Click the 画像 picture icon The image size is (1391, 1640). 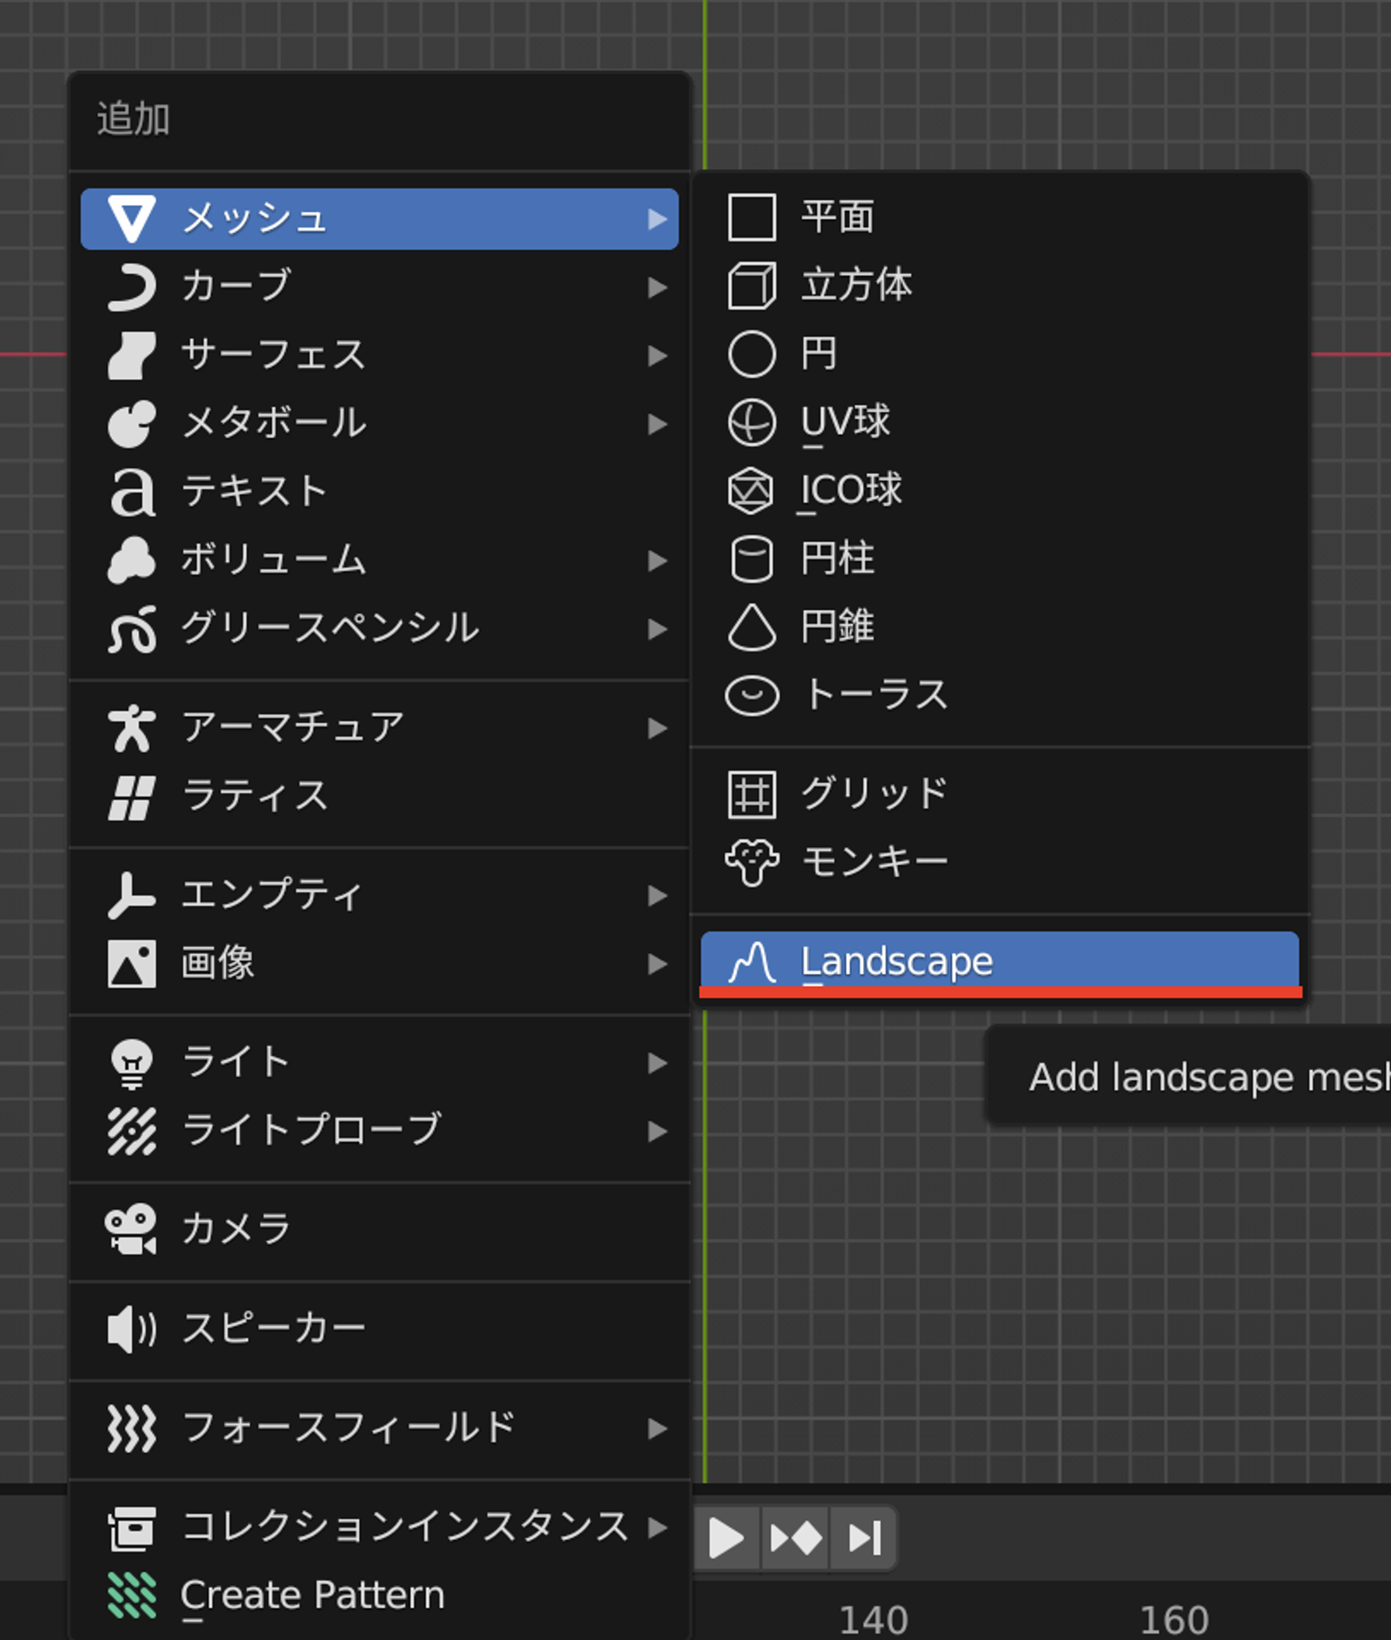tap(132, 964)
